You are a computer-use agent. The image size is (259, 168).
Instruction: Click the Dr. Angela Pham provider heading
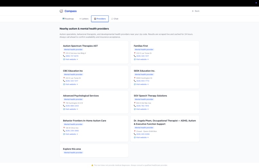pyautogui.click(x=165, y=122)
